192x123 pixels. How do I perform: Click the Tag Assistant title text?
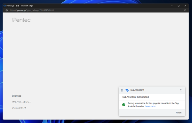[137, 90]
